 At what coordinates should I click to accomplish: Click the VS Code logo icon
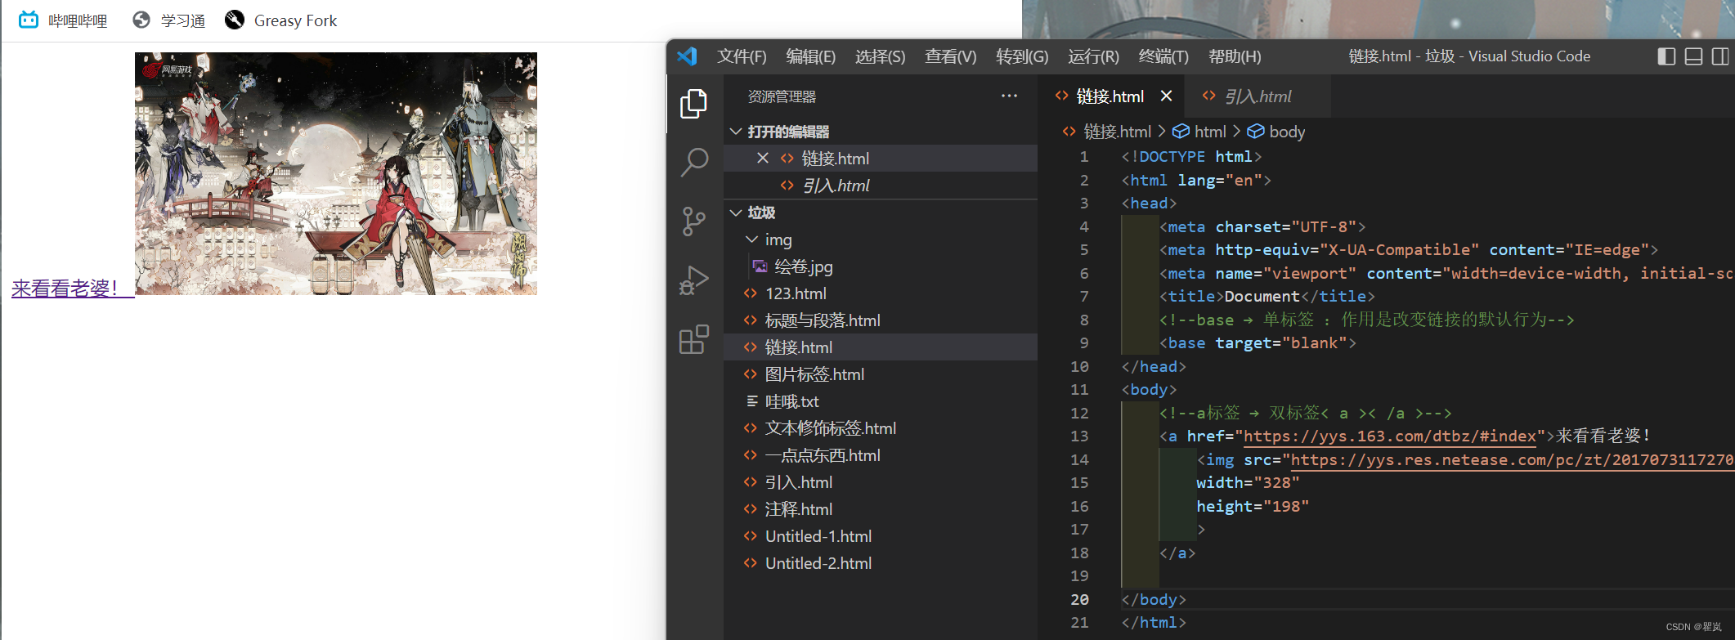coord(687,56)
